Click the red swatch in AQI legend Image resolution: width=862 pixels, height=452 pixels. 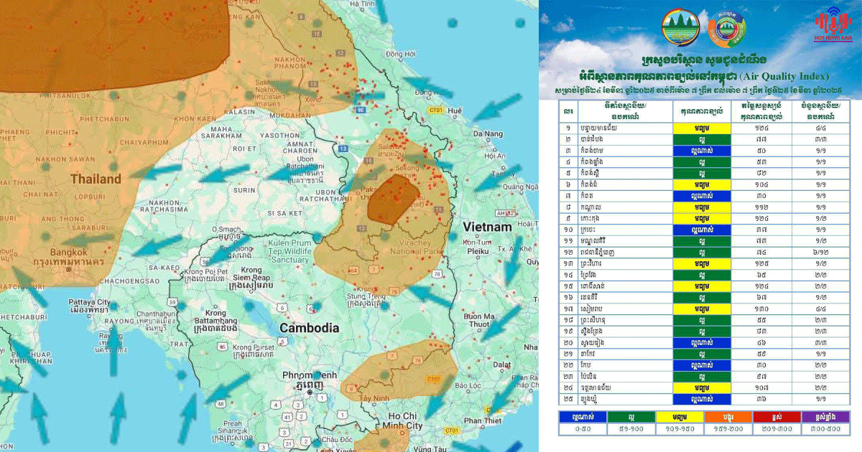pyautogui.click(x=774, y=416)
